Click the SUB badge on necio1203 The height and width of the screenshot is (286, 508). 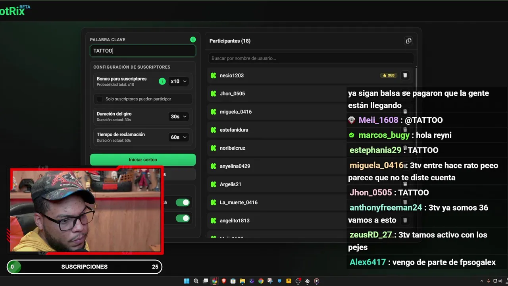(x=389, y=75)
